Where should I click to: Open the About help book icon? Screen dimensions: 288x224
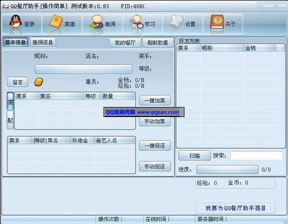click(x=217, y=22)
